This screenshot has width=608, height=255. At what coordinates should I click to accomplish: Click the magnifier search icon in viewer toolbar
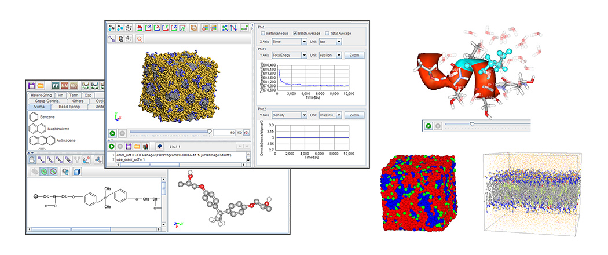140,39
